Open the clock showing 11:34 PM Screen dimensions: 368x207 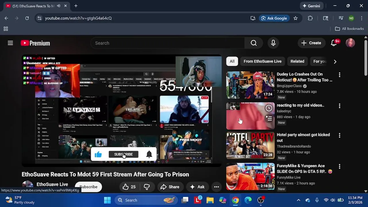click(355, 200)
